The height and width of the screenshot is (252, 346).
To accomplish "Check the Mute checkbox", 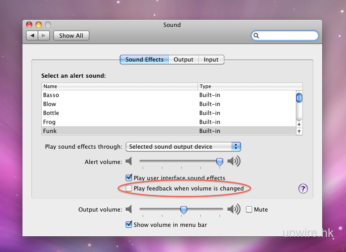I will (249, 209).
